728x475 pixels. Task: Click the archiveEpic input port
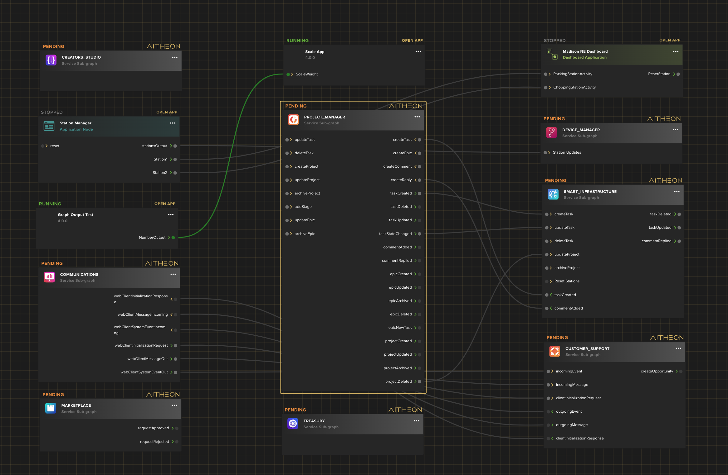click(287, 234)
